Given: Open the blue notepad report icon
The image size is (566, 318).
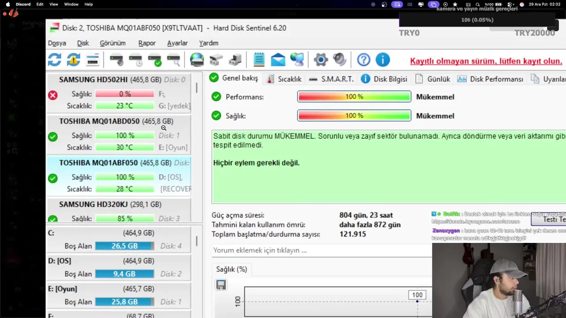Looking at the screenshot, I should click(x=259, y=60).
